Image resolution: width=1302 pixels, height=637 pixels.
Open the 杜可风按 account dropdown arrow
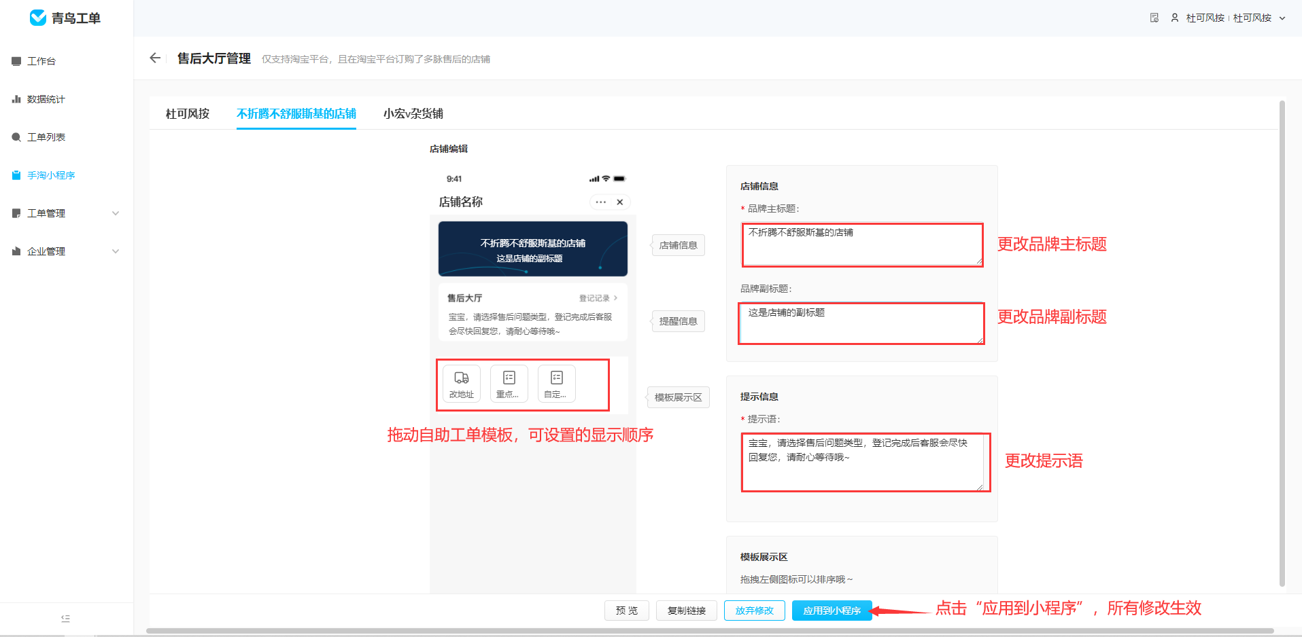pos(1282,18)
